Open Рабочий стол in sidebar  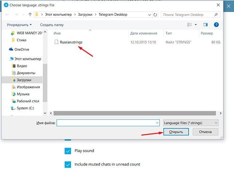[x=25, y=101]
